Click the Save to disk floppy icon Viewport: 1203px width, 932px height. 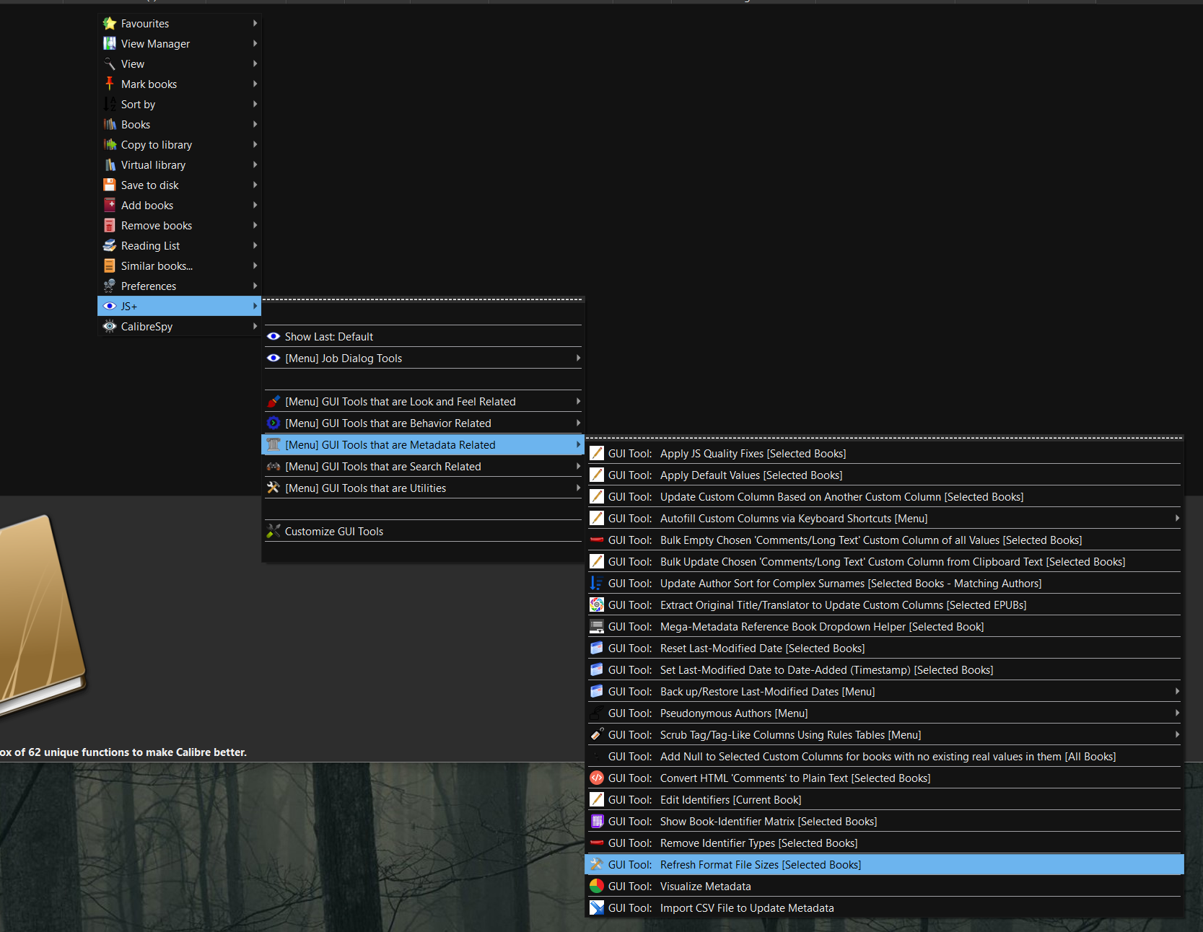coord(110,185)
